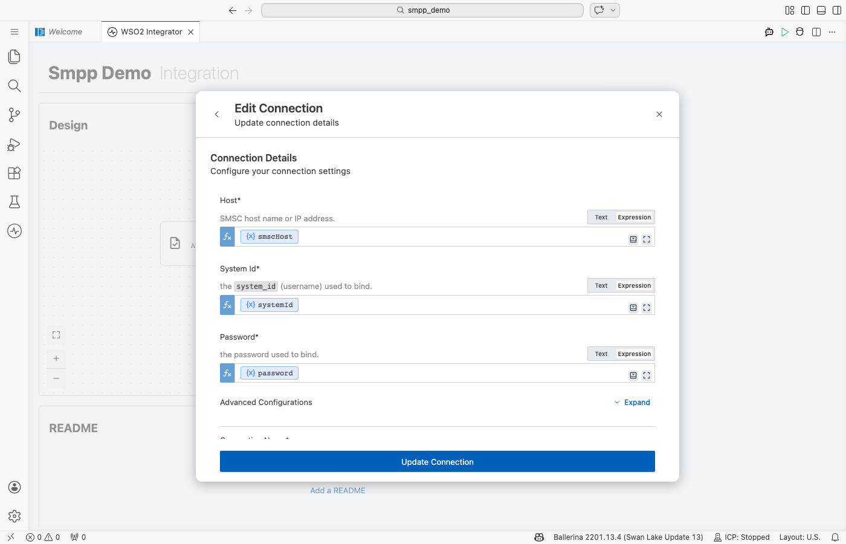Open the Accounts menu icon
Screen dimensions: 846x544
pyautogui.click(x=15, y=487)
